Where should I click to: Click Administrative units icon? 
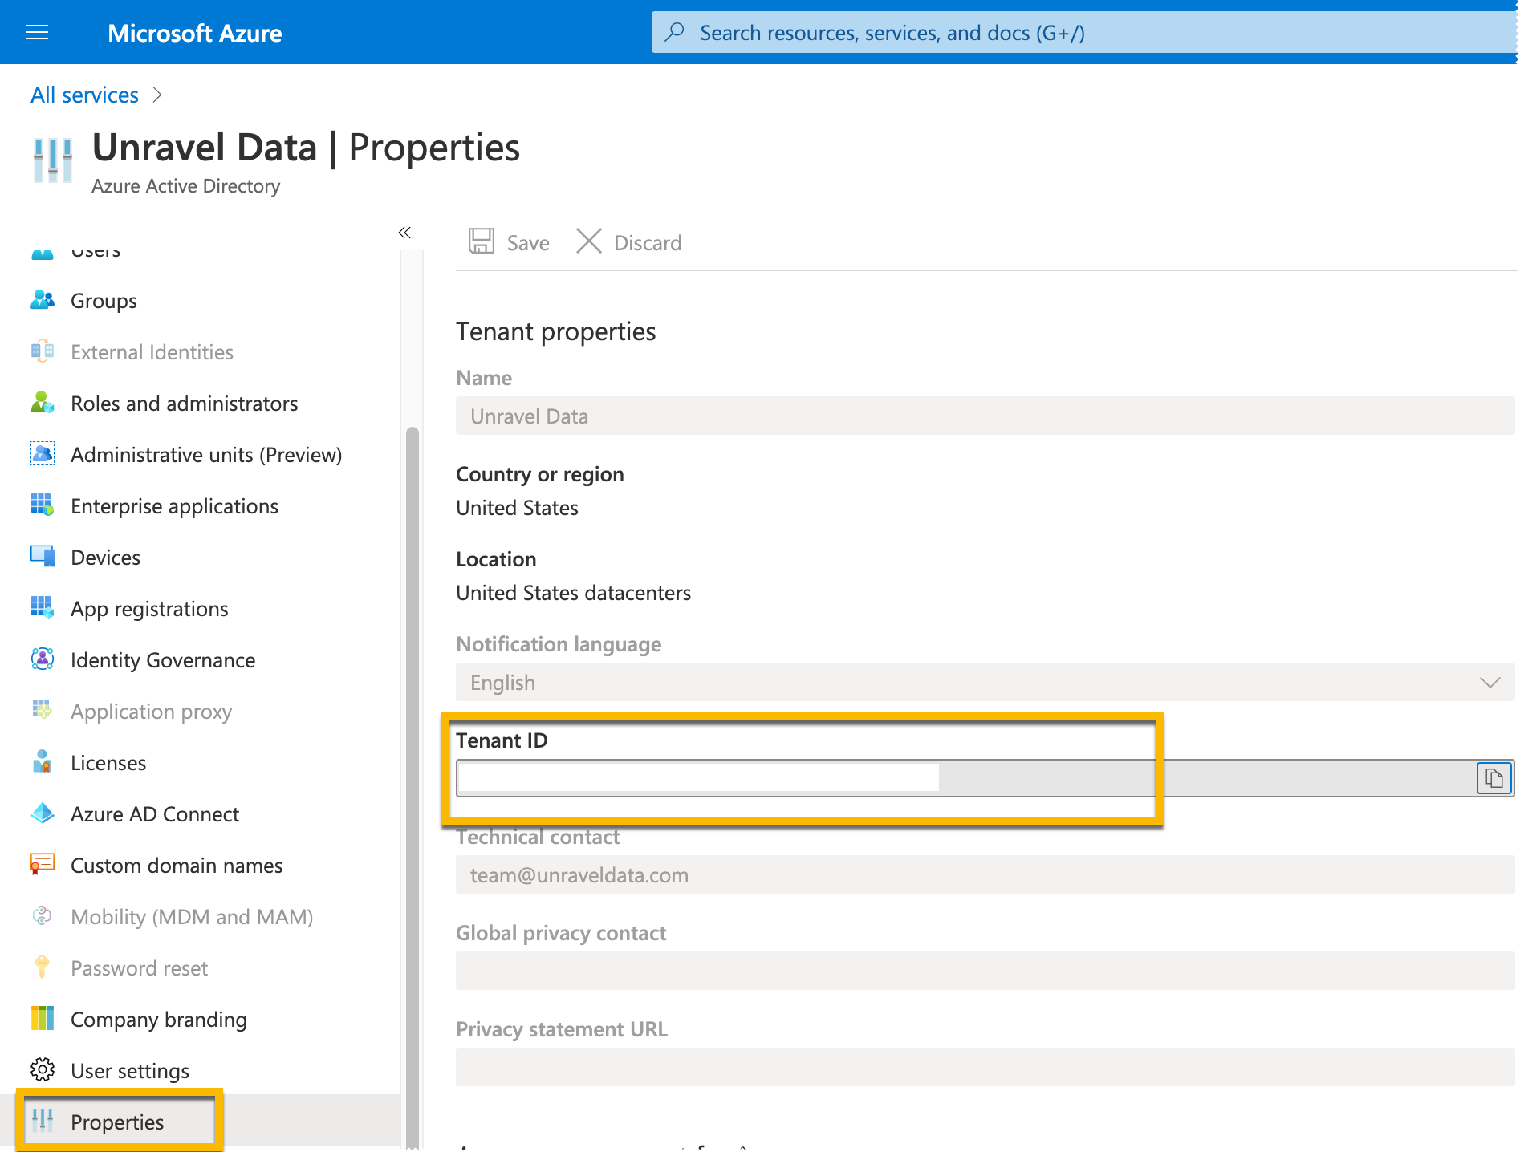[x=43, y=454]
